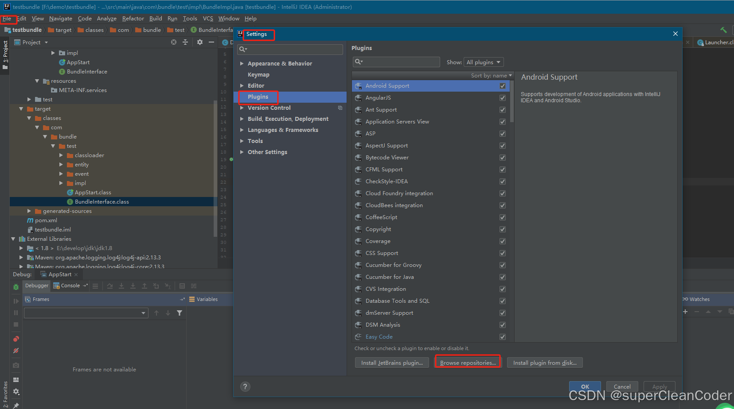Open the debug panel settings gear
The image size is (734, 409).
(16, 391)
